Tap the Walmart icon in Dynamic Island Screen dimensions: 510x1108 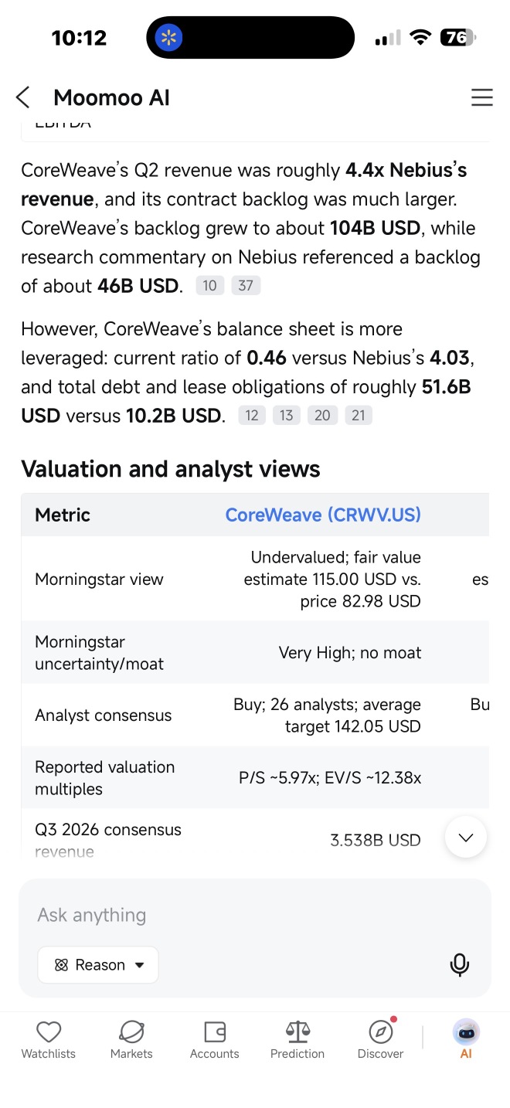pos(168,37)
